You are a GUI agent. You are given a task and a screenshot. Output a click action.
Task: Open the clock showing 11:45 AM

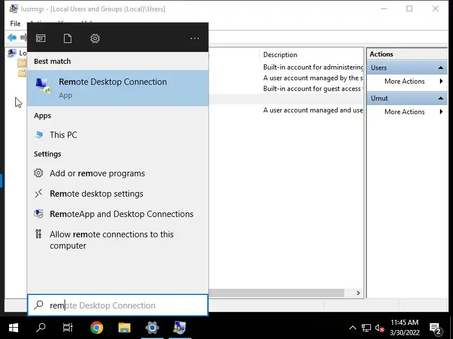click(x=404, y=328)
